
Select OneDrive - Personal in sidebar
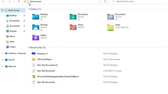click(17, 53)
